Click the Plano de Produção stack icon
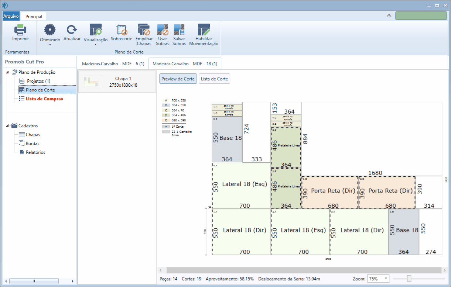The image size is (451, 287). [14, 72]
